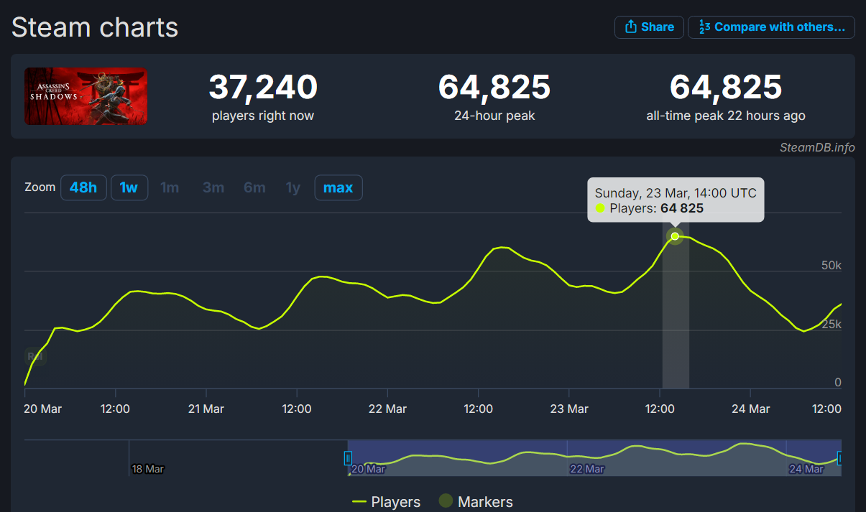
Task: Click the right navigator range handle
Action: 839,458
